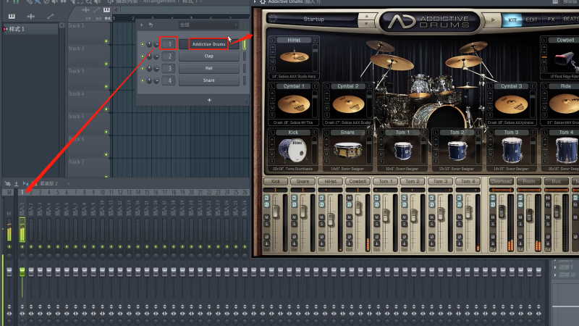Mute the Addictive Drums channel green LED

coord(143,44)
